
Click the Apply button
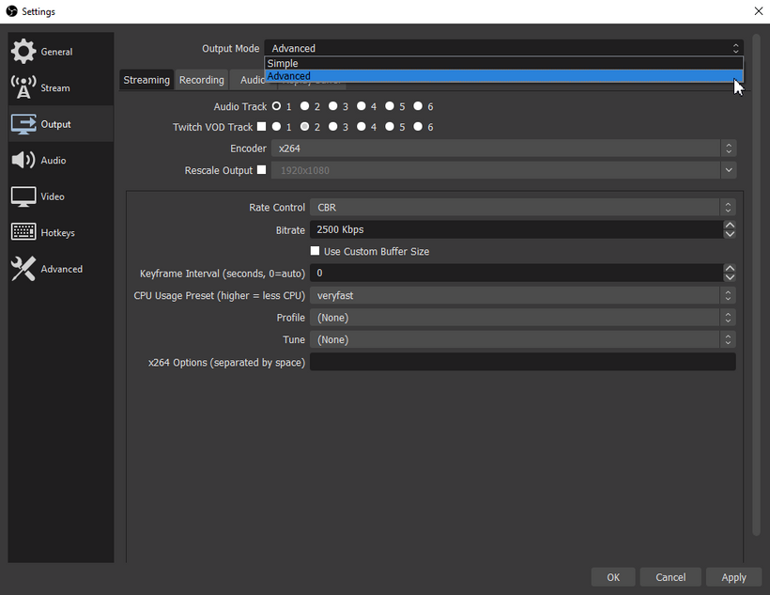[733, 577]
